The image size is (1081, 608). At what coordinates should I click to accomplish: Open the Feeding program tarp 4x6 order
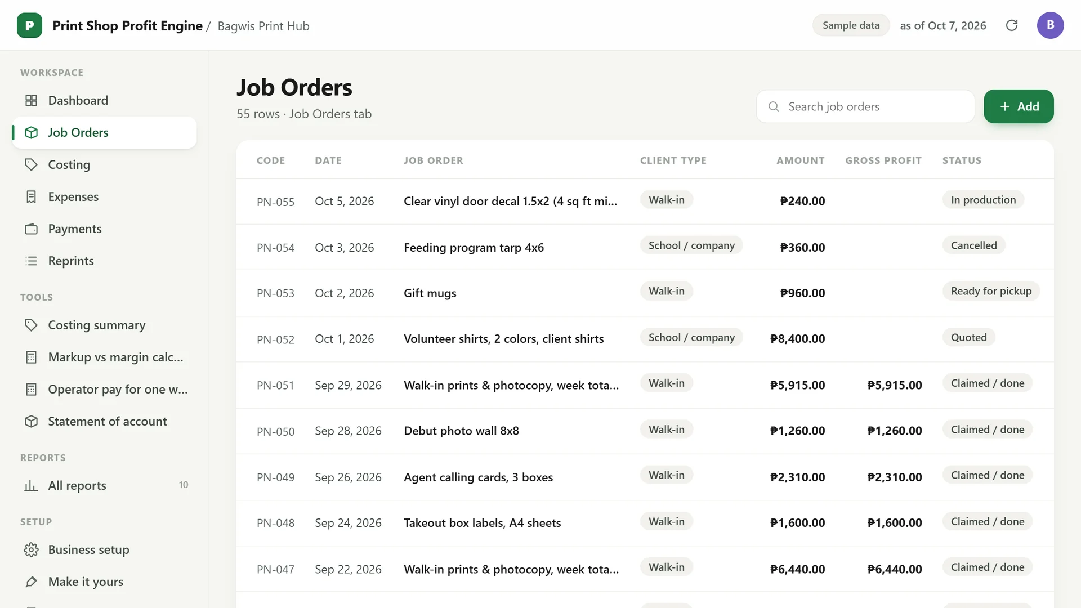(474, 248)
